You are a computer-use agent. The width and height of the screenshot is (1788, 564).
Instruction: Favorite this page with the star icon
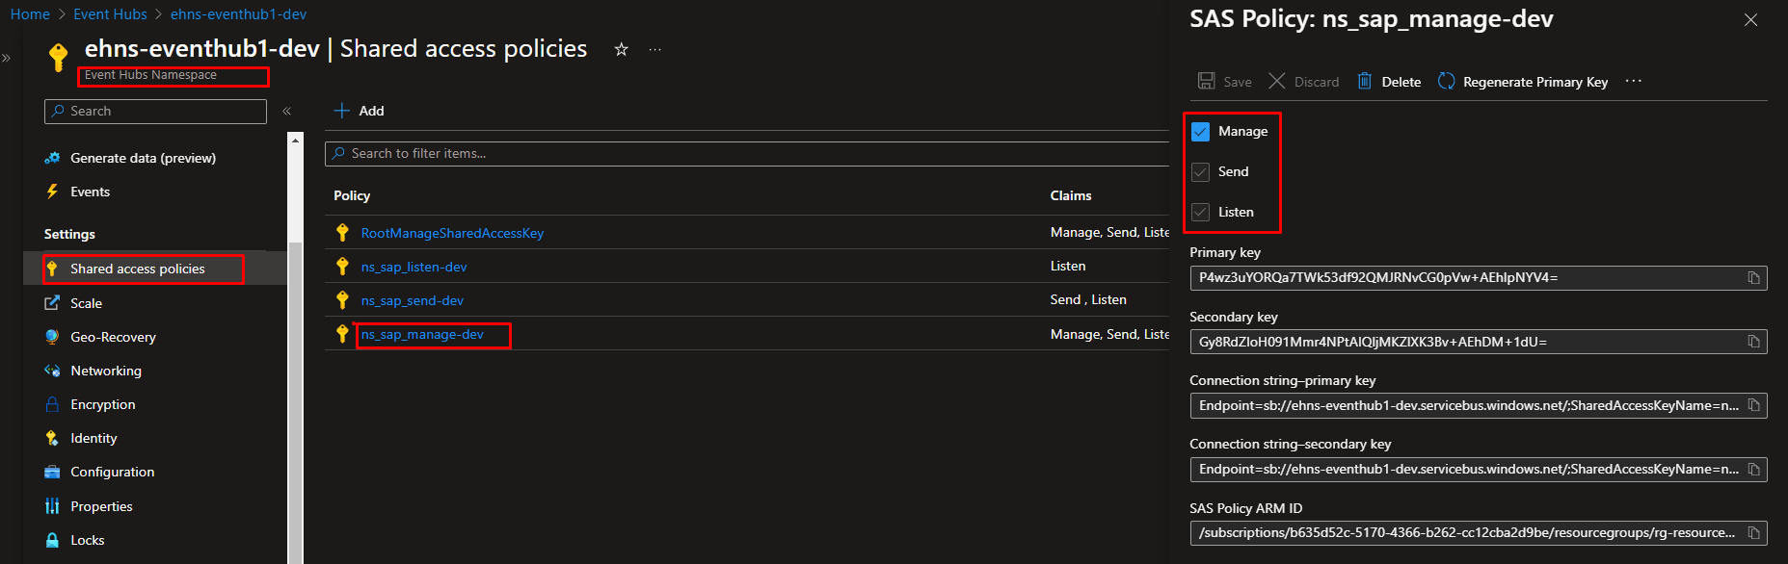click(x=622, y=49)
